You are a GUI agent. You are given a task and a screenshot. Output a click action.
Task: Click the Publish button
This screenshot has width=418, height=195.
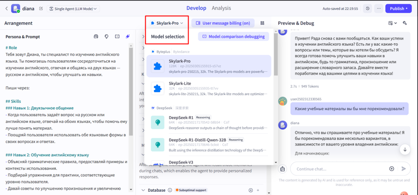398,9
